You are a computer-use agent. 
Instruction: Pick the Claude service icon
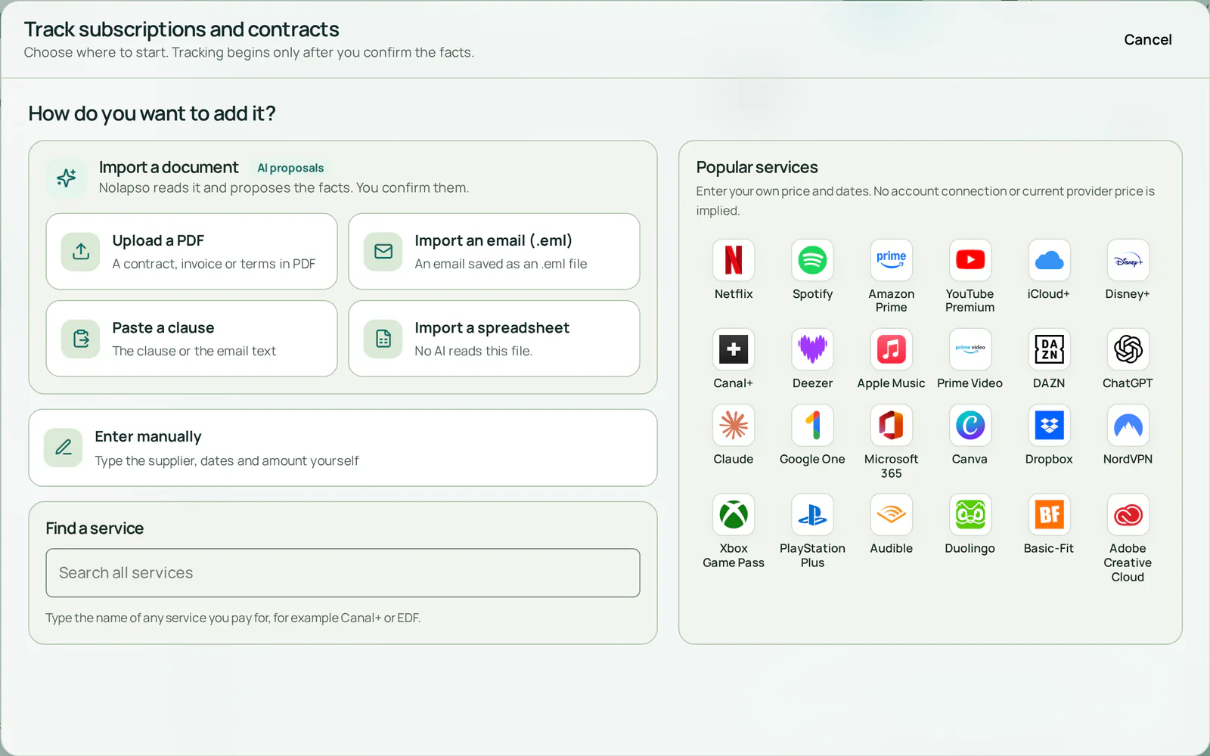pyautogui.click(x=734, y=425)
